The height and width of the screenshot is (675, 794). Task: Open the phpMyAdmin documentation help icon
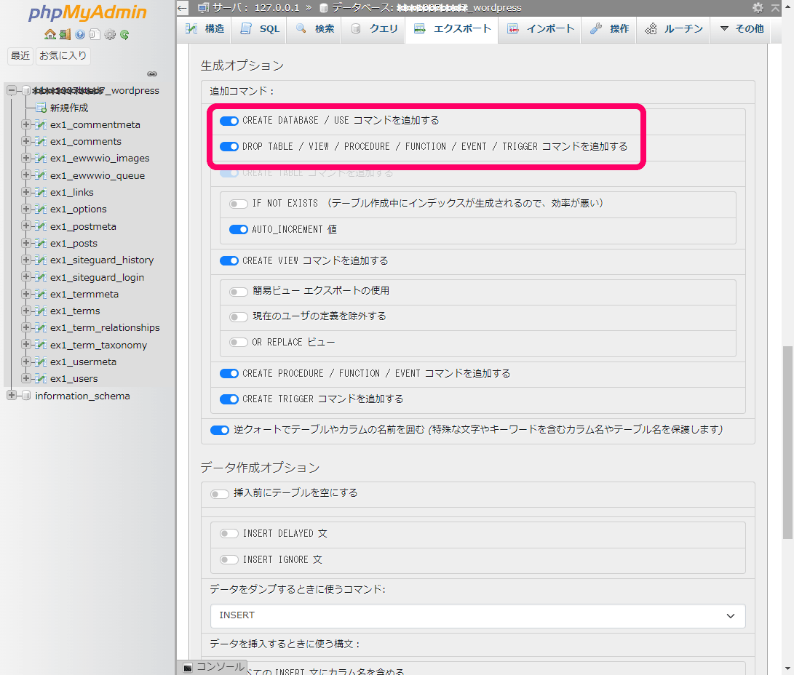coord(80,34)
